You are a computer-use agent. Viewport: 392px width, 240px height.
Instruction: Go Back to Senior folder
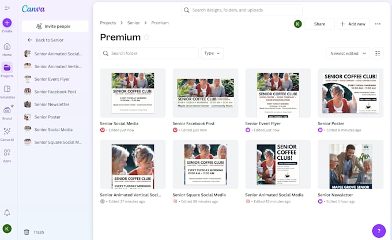coord(46,40)
